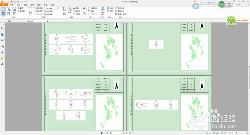
Task: Open the 57.68% zoom level dropdown arrow
Action: point(56,8)
